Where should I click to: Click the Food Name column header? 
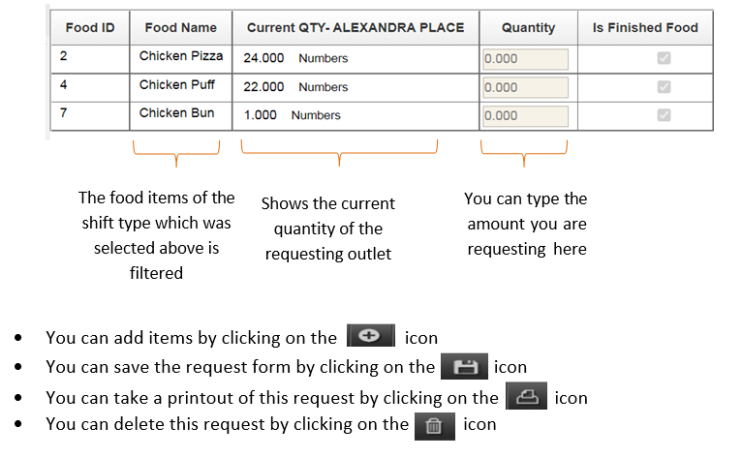point(181,27)
